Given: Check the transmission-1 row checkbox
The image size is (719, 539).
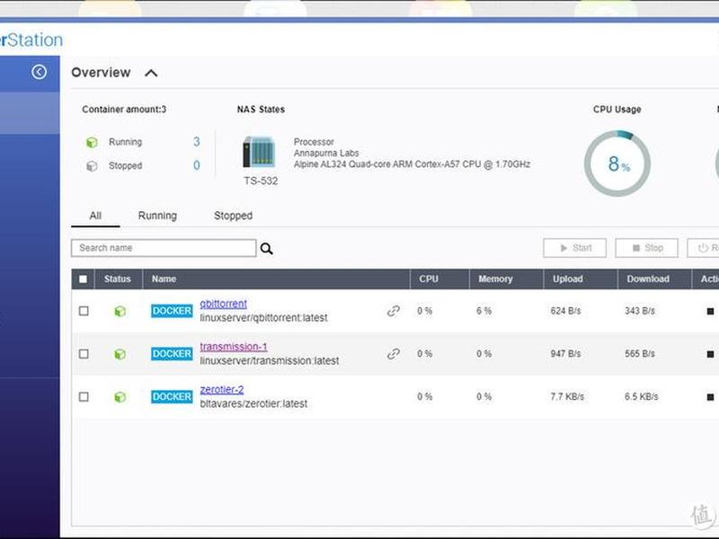Looking at the screenshot, I should point(84,354).
